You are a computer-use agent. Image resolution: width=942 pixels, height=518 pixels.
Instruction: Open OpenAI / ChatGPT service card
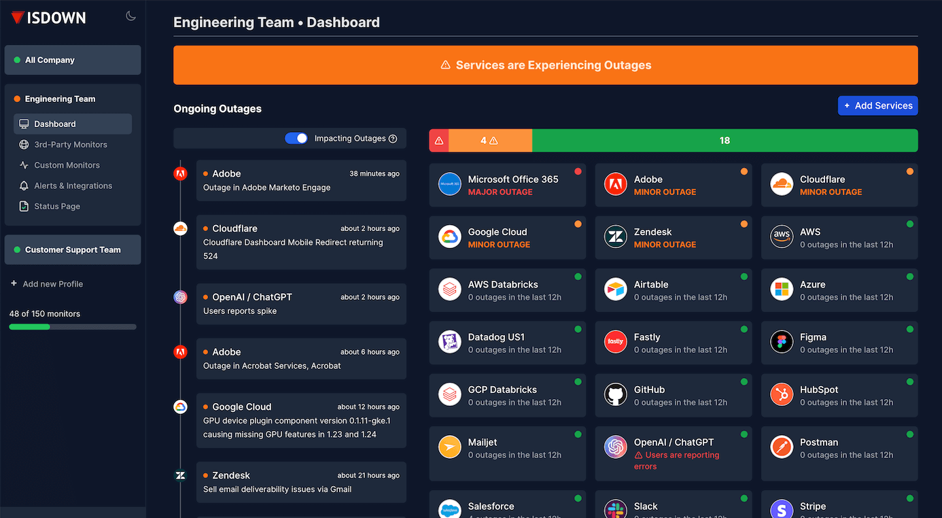(x=674, y=453)
